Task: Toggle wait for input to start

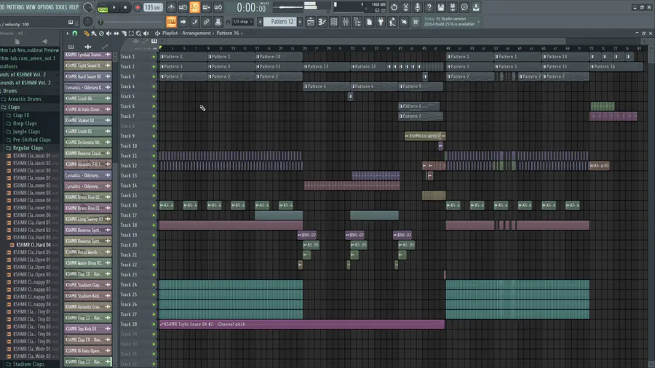Action: (183, 7)
